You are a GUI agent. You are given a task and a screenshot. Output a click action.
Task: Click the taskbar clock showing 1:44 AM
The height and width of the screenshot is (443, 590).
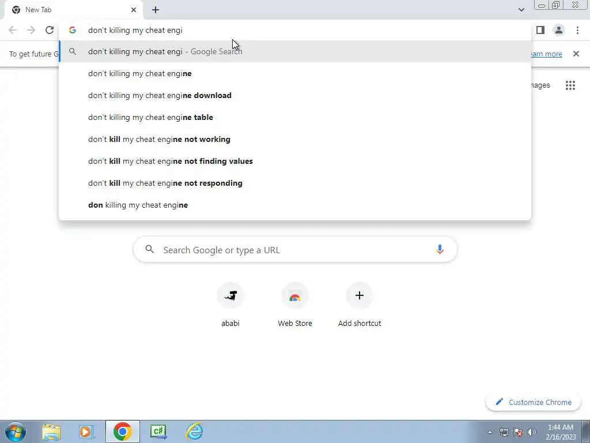[561, 432]
